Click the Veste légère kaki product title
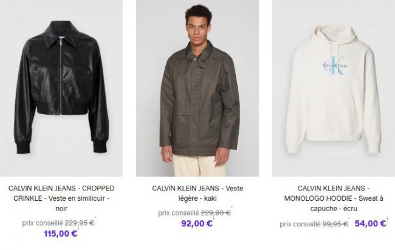 click(x=197, y=193)
